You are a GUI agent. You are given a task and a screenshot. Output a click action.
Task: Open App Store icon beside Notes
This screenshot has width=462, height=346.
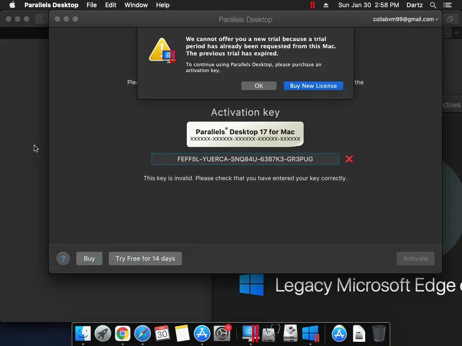[x=202, y=333]
